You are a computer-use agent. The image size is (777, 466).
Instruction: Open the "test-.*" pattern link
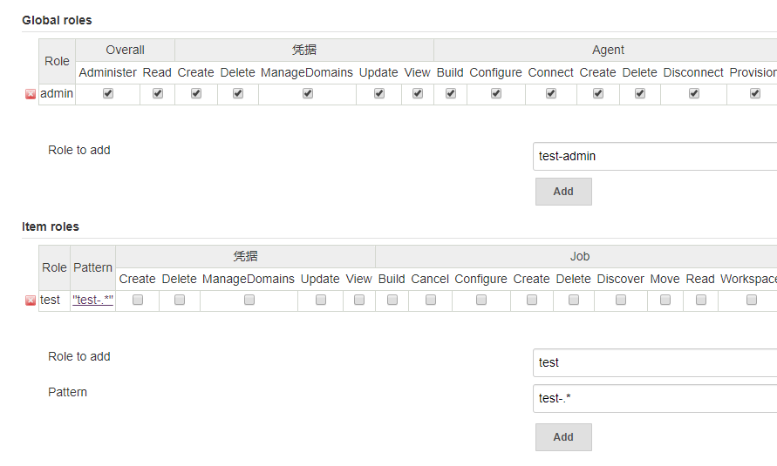tap(93, 300)
